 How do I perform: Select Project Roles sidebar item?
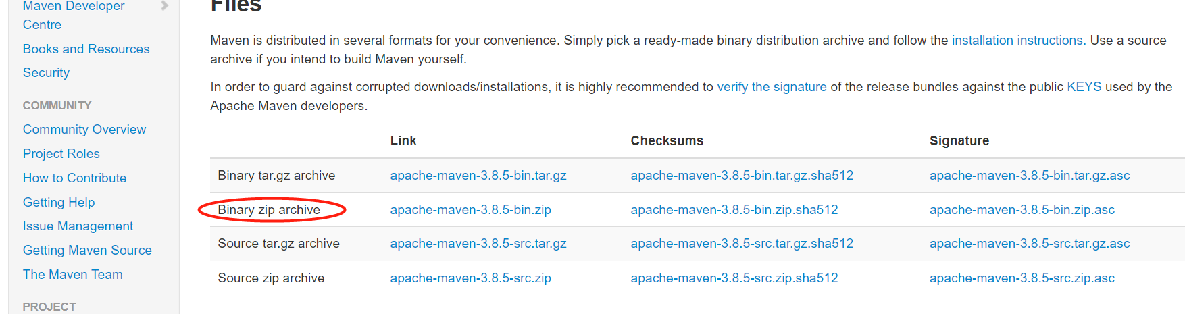tap(61, 153)
